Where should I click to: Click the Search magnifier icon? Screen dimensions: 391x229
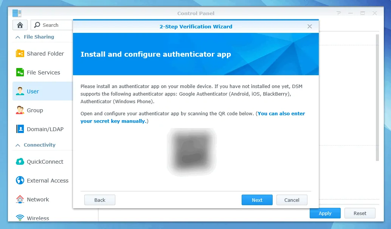point(37,25)
